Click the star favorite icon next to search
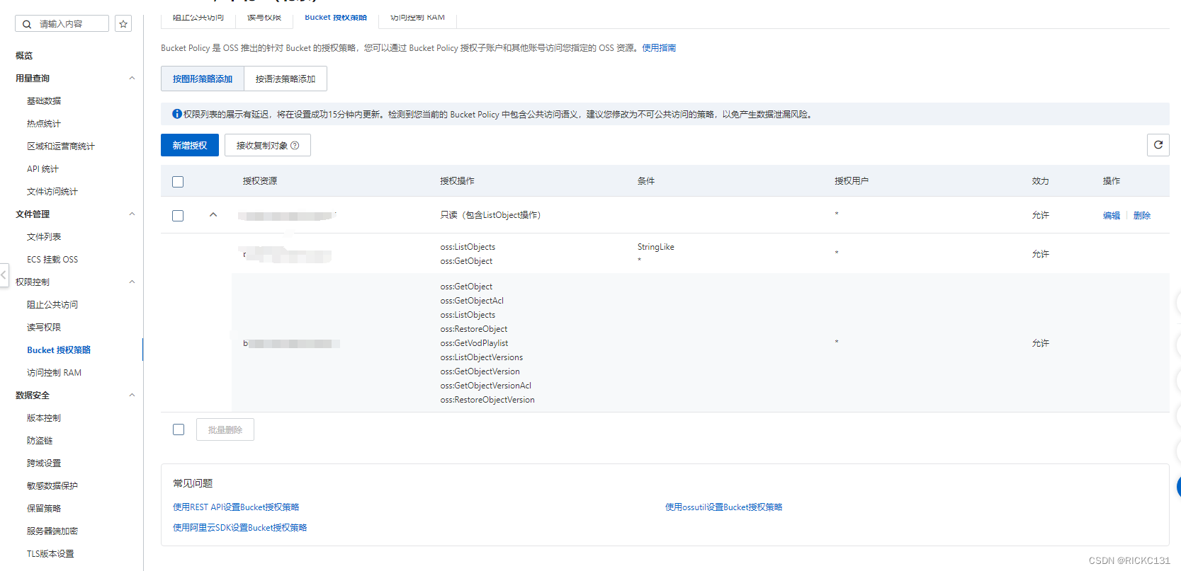 tap(123, 24)
